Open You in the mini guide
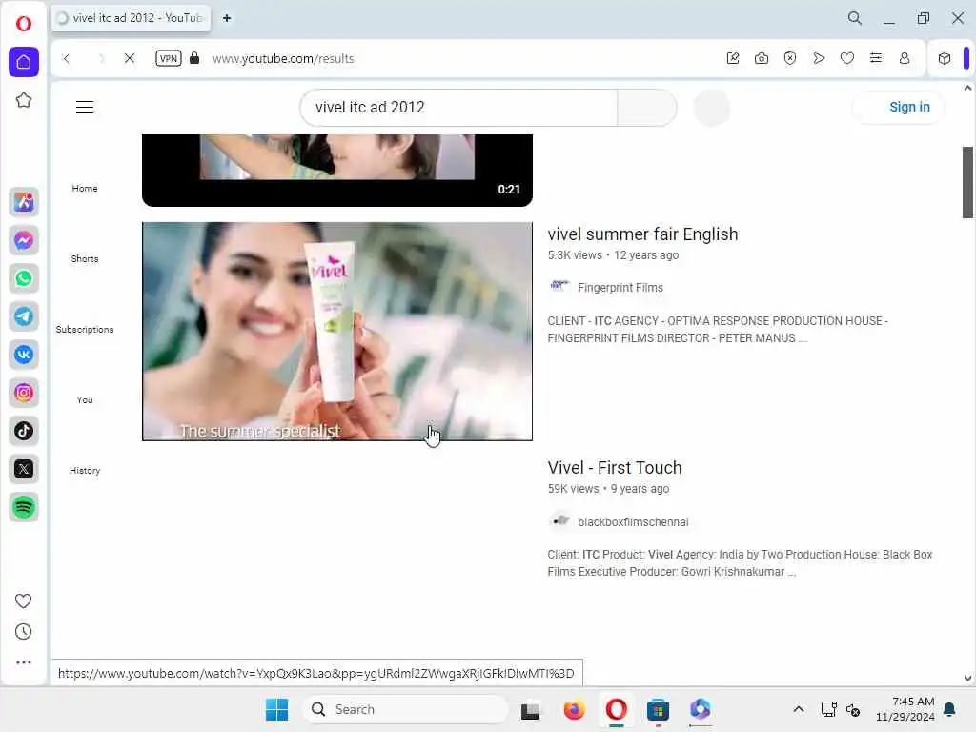 [85, 399]
